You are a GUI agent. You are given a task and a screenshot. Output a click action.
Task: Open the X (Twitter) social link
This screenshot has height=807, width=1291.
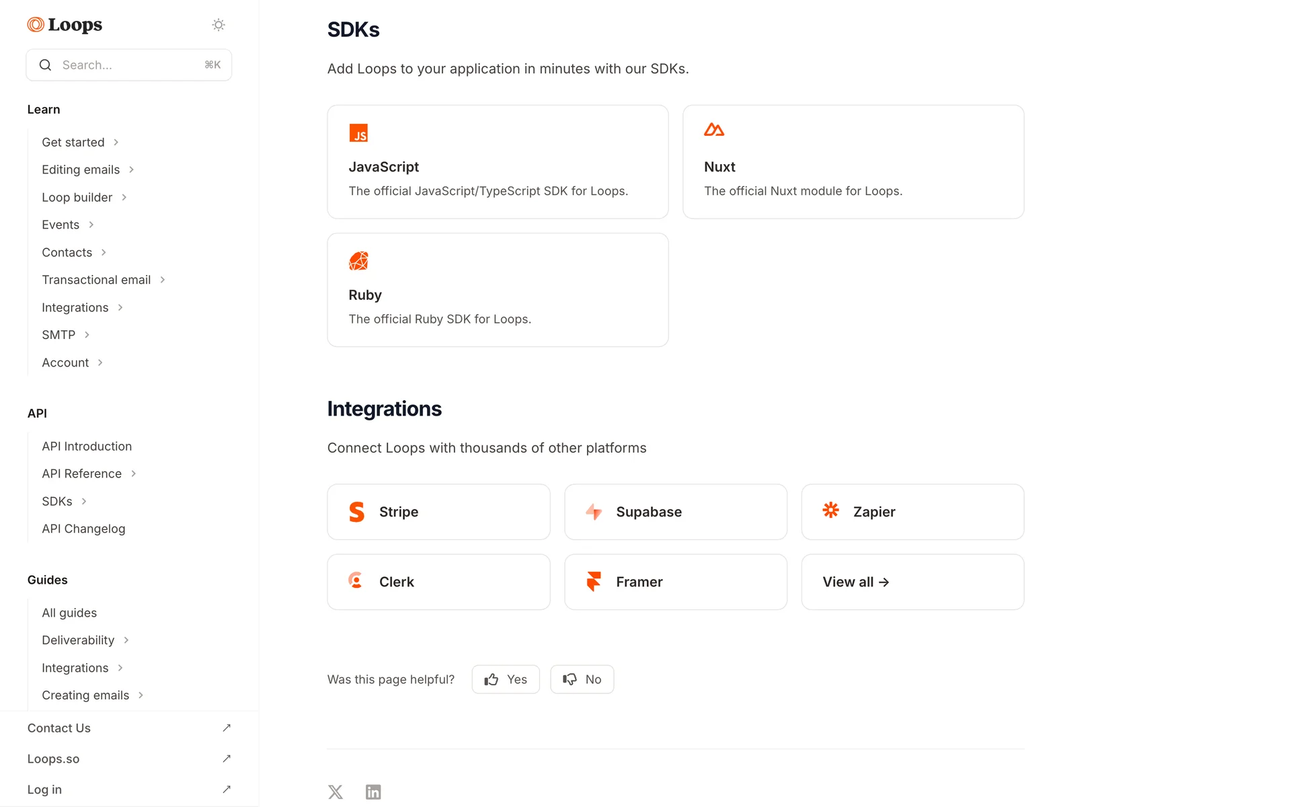(336, 792)
